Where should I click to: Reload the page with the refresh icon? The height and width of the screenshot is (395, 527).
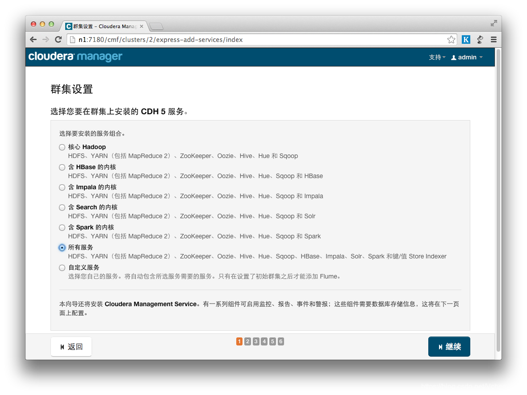point(58,40)
